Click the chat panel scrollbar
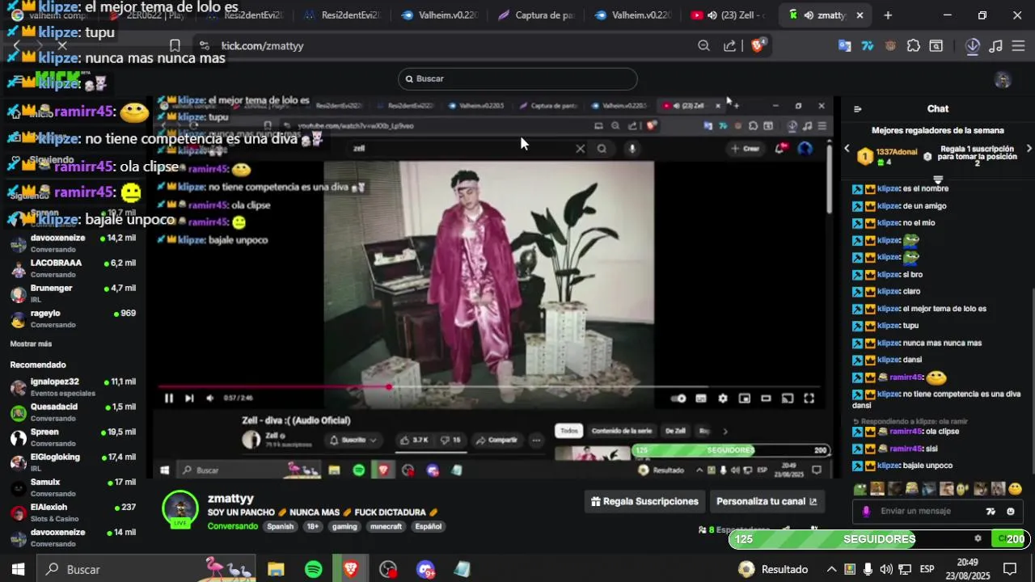Image resolution: width=1035 pixels, height=582 pixels. coord(1032,380)
